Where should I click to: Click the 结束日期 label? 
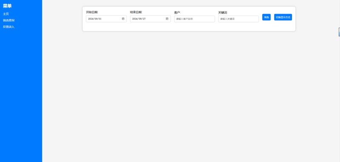[x=136, y=12]
